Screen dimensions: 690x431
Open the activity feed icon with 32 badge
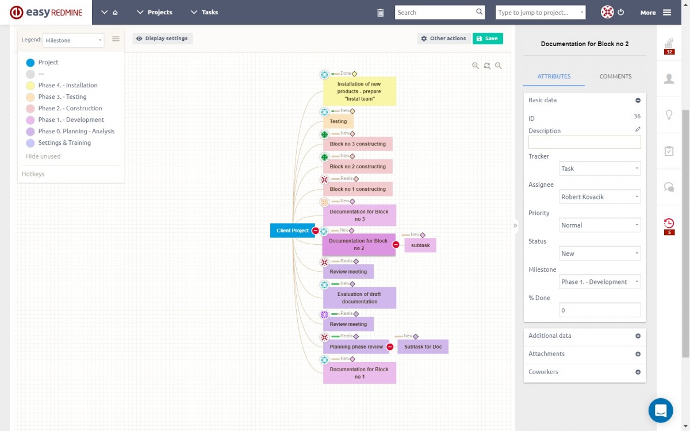click(669, 45)
